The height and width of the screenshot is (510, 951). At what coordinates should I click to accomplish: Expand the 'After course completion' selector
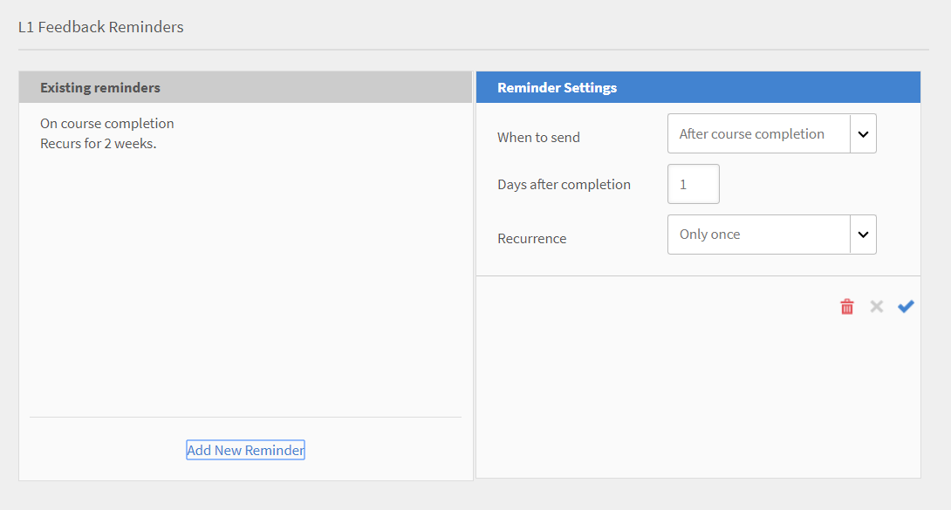pyautogui.click(x=759, y=133)
